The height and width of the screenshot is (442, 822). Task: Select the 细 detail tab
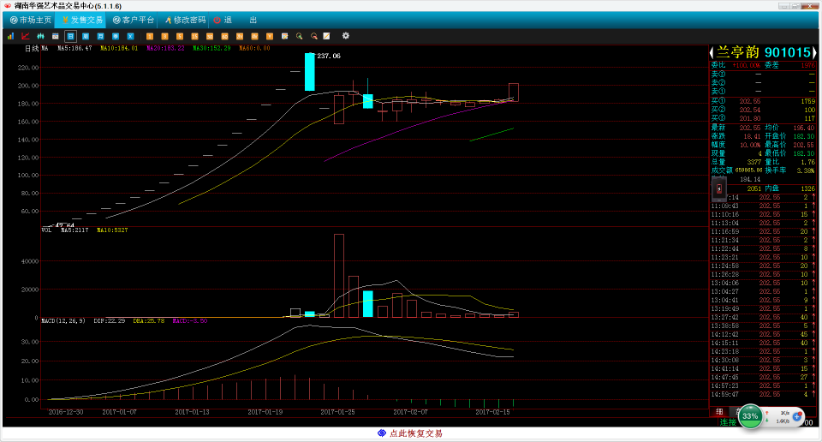(x=720, y=411)
